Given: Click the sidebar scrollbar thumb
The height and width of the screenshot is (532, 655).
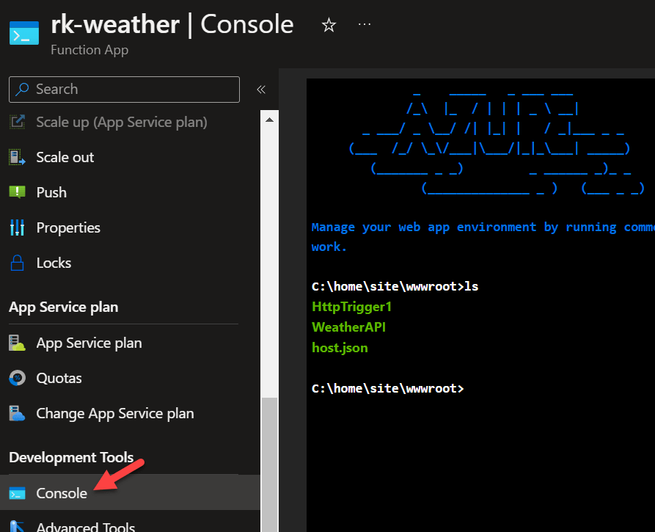Looking at the screenshot, I should (270, 462).
